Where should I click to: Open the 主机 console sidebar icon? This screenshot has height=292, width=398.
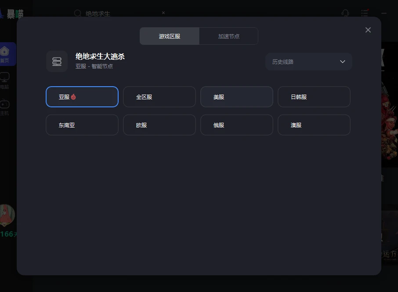coord(4,108)
